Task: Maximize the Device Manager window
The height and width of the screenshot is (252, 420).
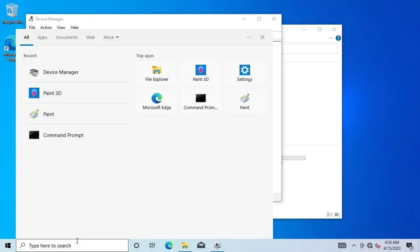Action: (x=259, y=19)
